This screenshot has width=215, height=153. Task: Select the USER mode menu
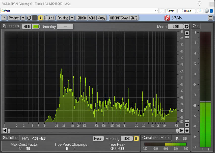[x=176, y=26]
